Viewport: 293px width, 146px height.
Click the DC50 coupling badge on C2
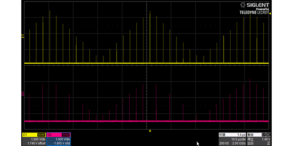[66, 135]
